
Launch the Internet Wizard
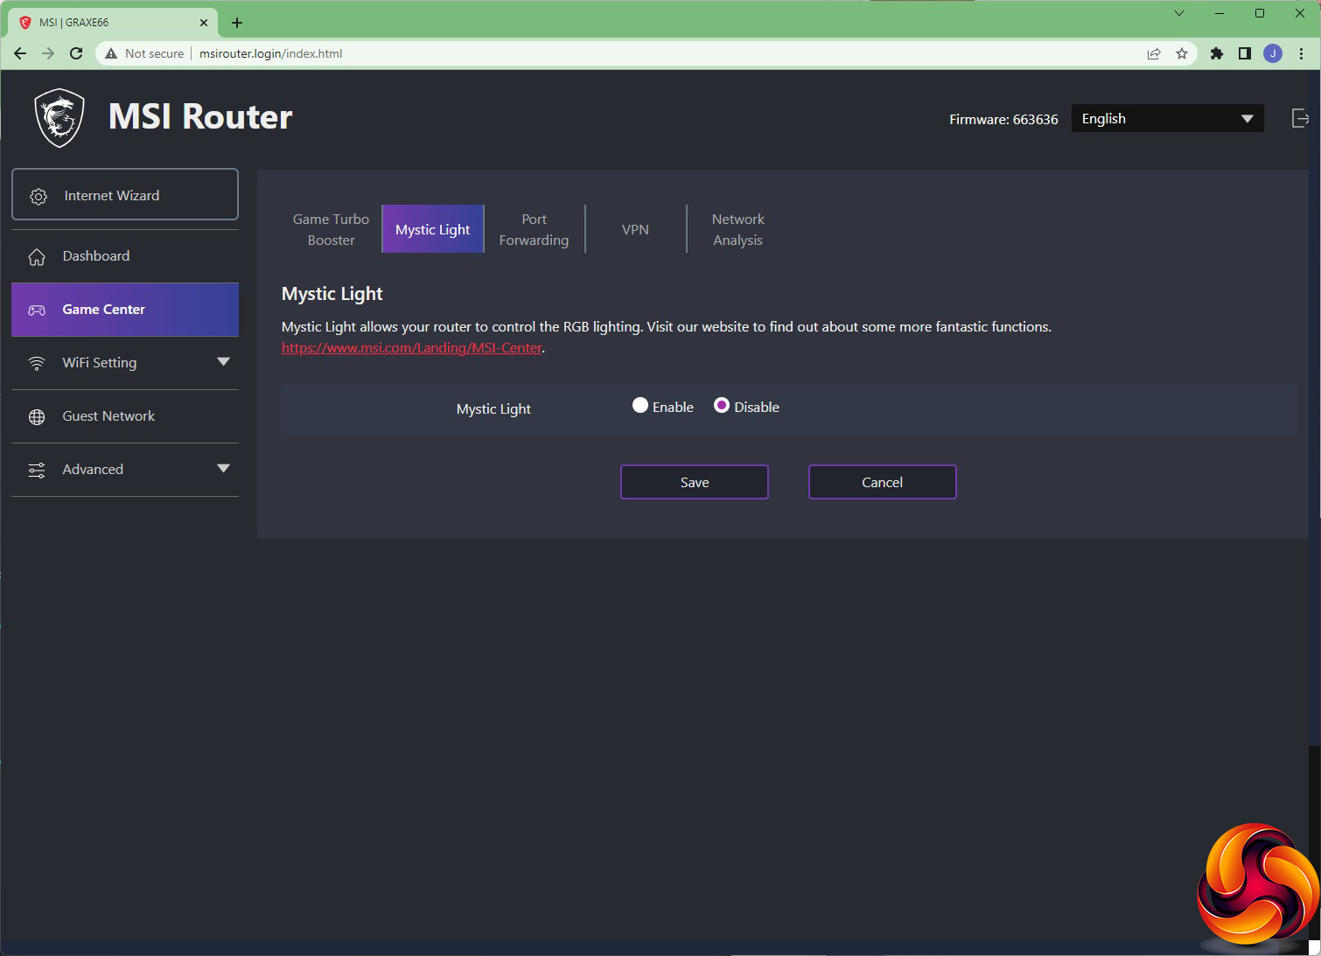tap(125, 194)
